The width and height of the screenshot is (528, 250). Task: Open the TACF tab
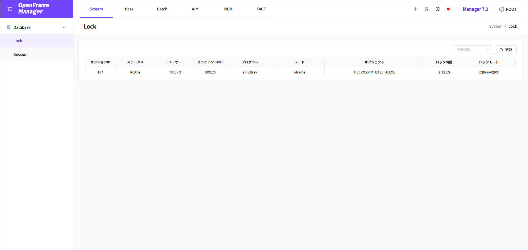(x=261, y=9)
